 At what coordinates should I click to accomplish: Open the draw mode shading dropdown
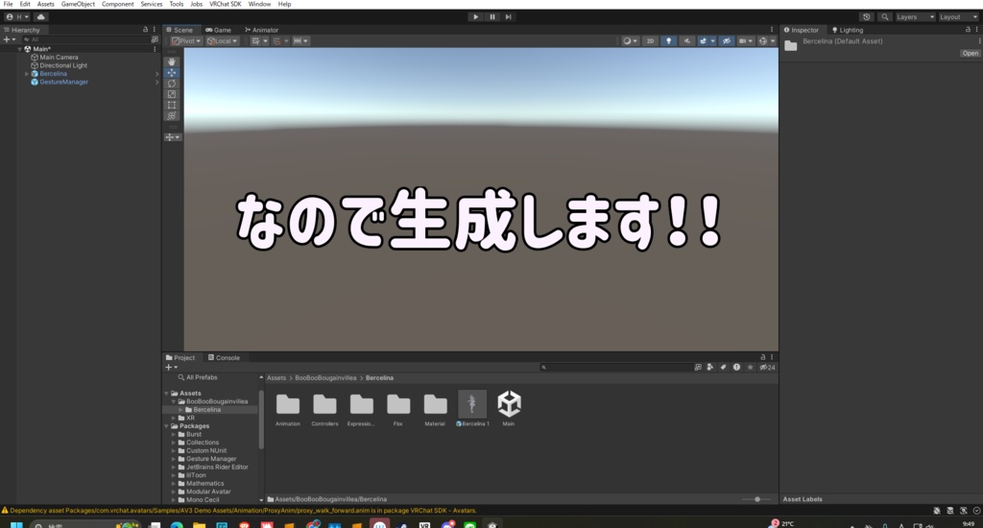pos(630,40)
